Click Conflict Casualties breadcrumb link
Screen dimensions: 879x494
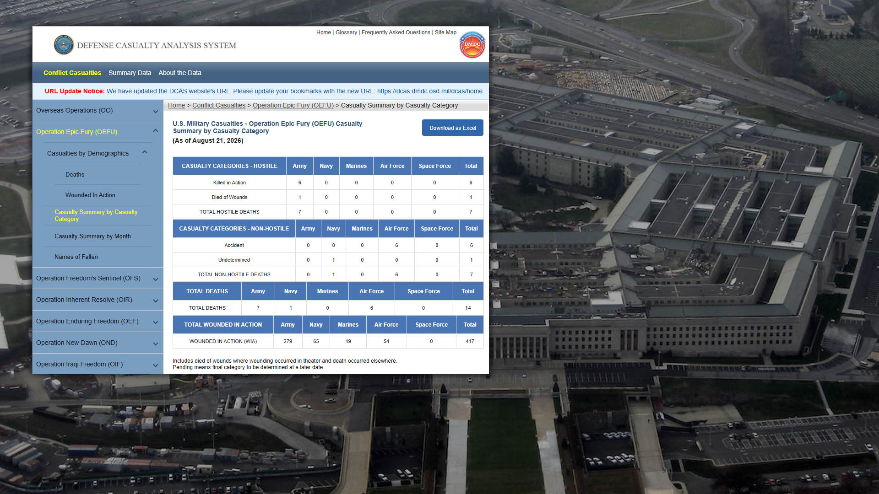pyautogui.click(x=219, y=105)
